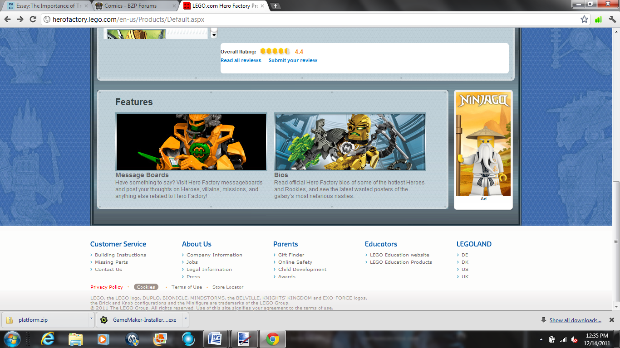The width and height of the screenshot is (620, 348).
Task: Switch to the Microsoft Word window
Action: coord(216,339)
